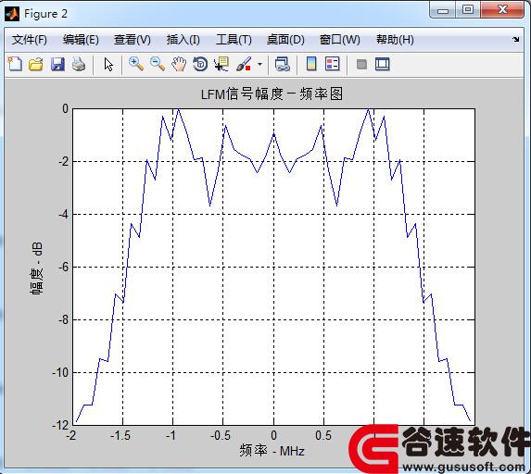This screenshot has height=474, width=531.
Task: Click the dock figure arrow in menu bar
Action: pos(516,40)
